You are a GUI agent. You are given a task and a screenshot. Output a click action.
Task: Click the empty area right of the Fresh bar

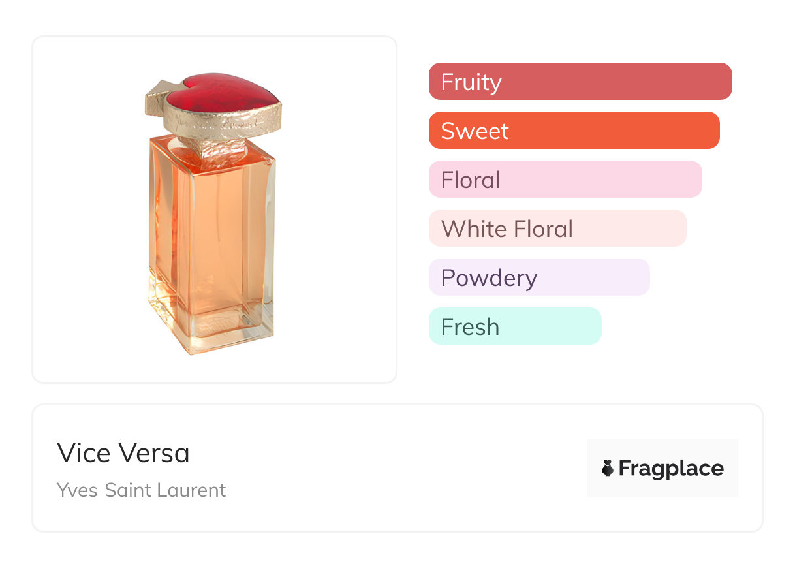pyautogui.click(x=679, y=326)
